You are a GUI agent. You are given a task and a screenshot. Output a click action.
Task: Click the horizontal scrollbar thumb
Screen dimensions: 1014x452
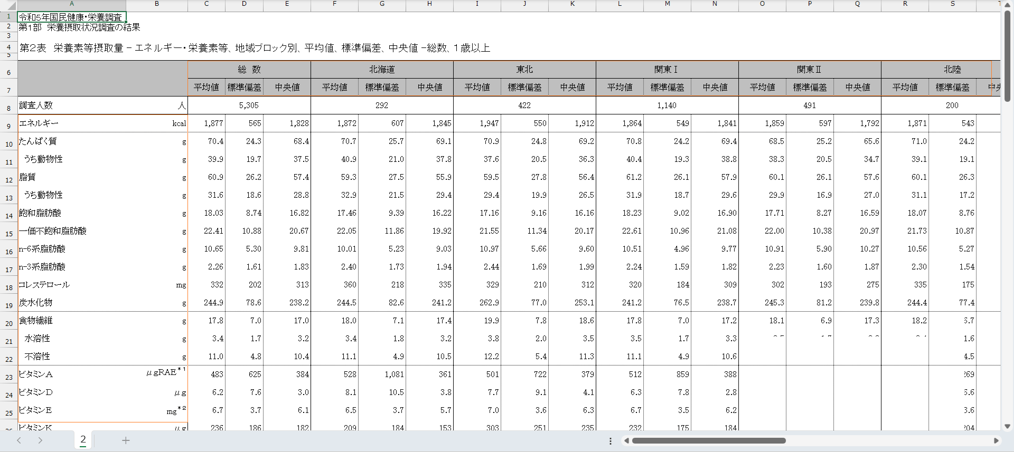(x=709, y=441)
